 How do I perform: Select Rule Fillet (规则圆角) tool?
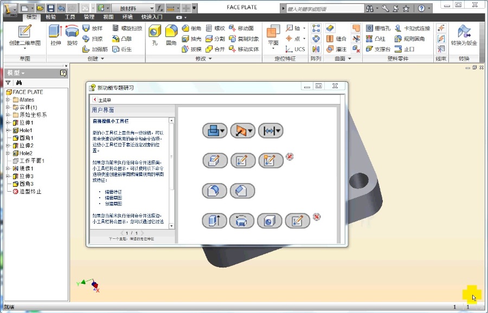409,38
